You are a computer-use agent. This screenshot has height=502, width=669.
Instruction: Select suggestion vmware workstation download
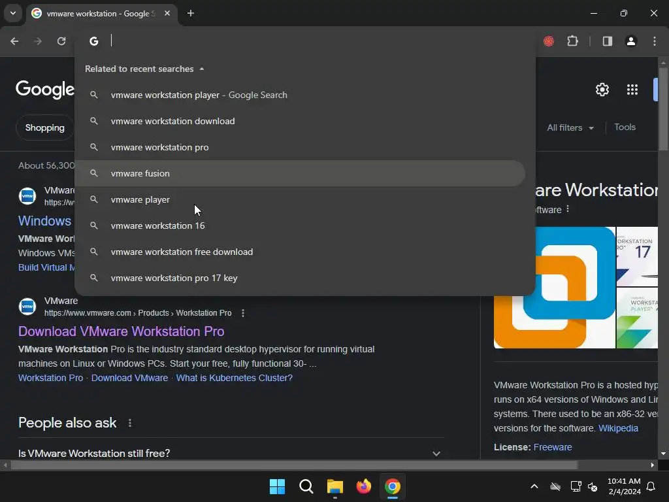tap(299, 121)
